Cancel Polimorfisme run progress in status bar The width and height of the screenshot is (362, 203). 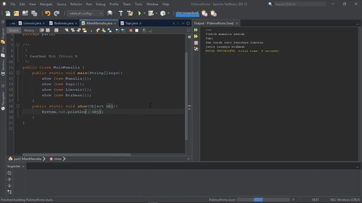[x=293, y=200]
